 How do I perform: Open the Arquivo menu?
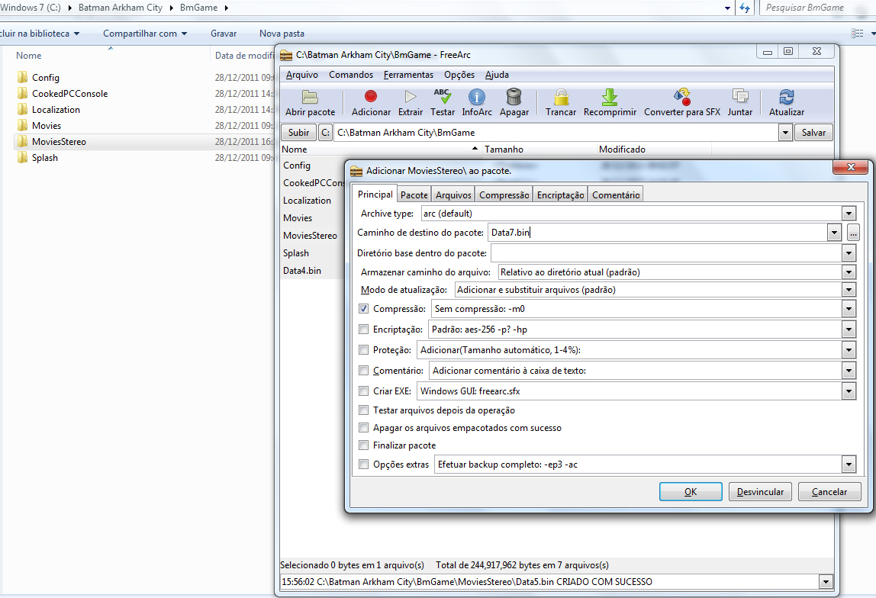(x=301, y=74)
